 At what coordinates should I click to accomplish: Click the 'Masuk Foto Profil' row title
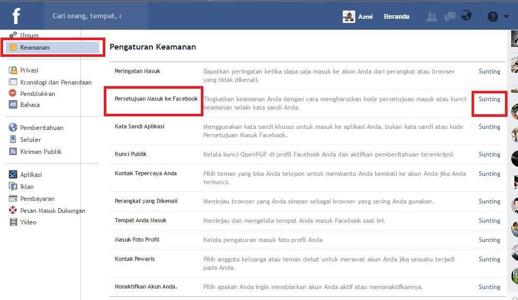tap(137, 239)
